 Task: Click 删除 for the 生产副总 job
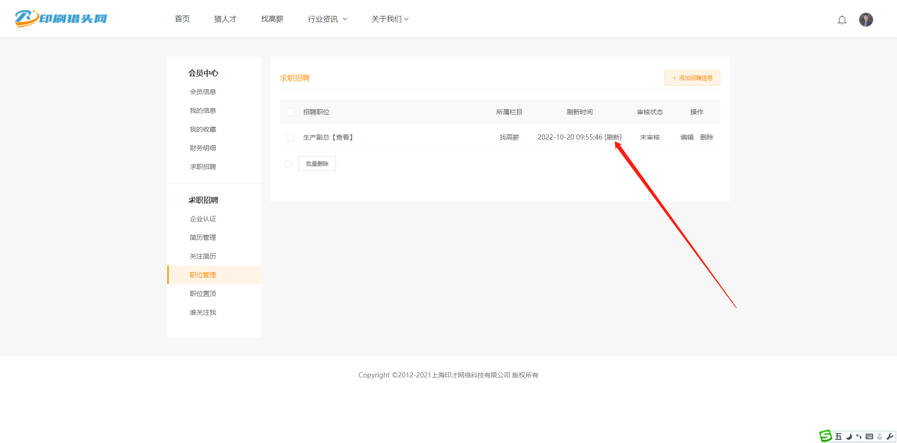point(706,137)
